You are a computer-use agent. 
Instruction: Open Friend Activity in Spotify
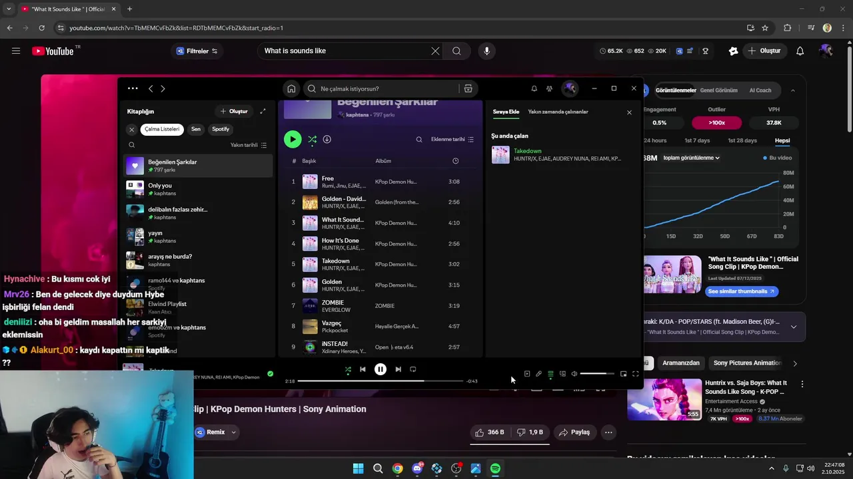[549, 88]
